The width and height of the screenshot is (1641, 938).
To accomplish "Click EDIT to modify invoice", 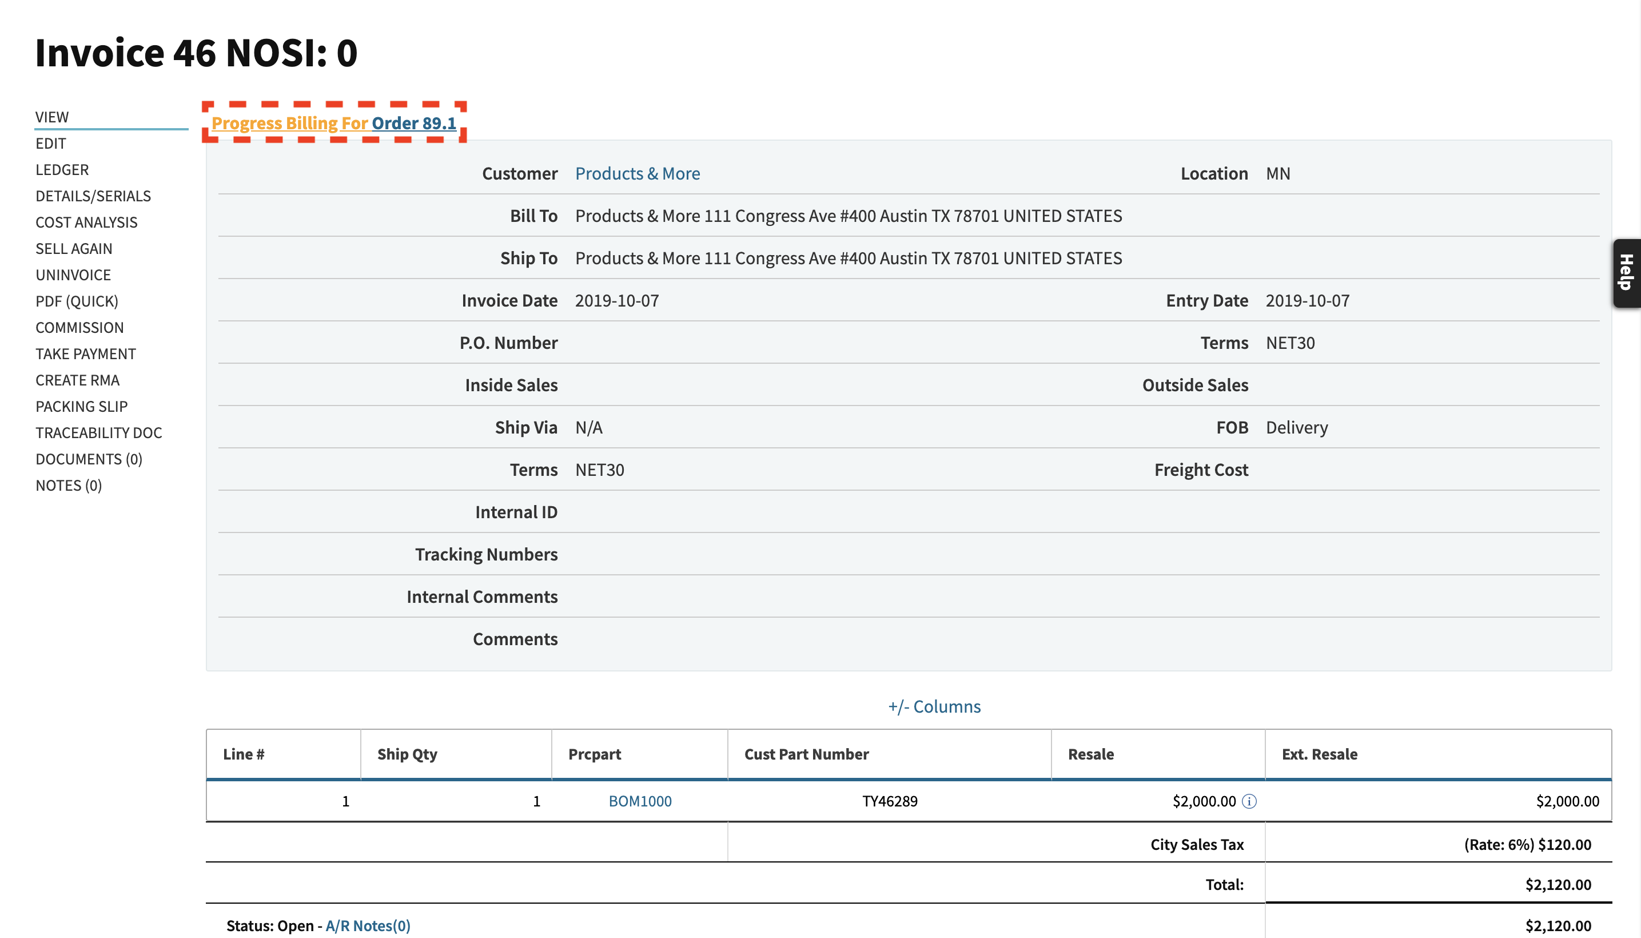I will pyautogui.click(x=50, y=142).
